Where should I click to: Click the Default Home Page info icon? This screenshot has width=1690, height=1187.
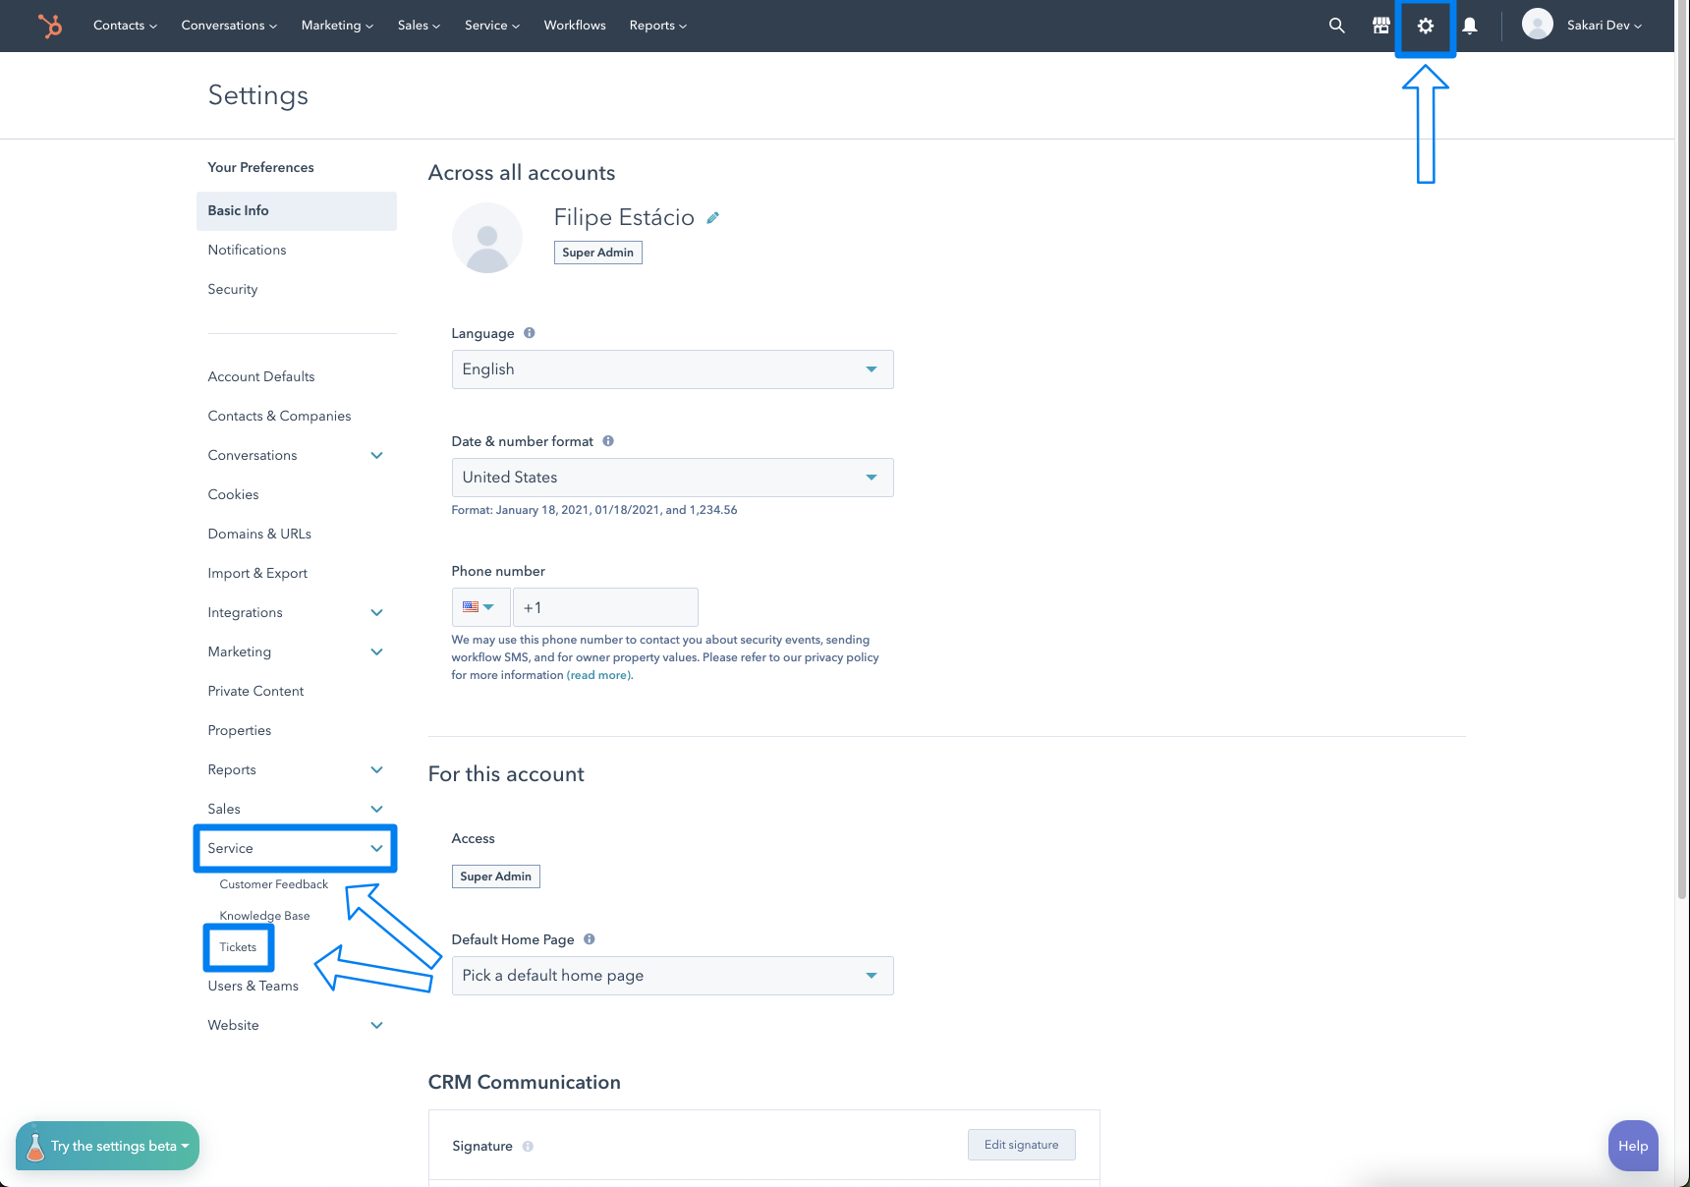(x=590, y=939)
